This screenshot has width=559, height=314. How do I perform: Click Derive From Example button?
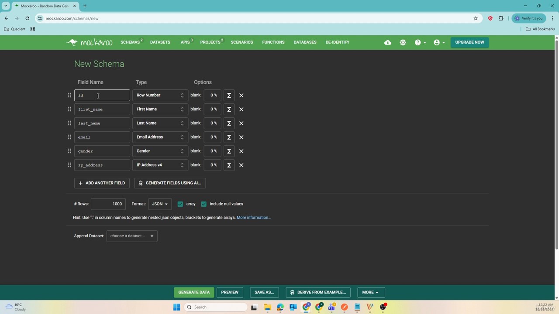[318, 292]
